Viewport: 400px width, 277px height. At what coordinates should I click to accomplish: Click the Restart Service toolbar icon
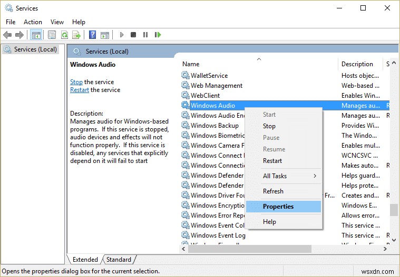point(158,35)
